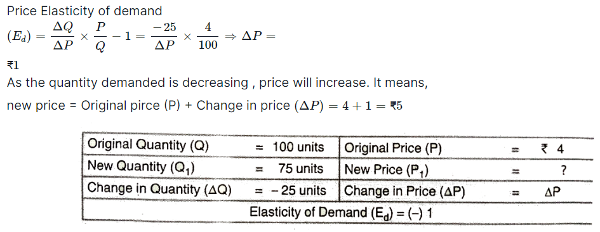Click the question mark beside New Price
This screenshot has height=232, width=600.
coord(563,171)
